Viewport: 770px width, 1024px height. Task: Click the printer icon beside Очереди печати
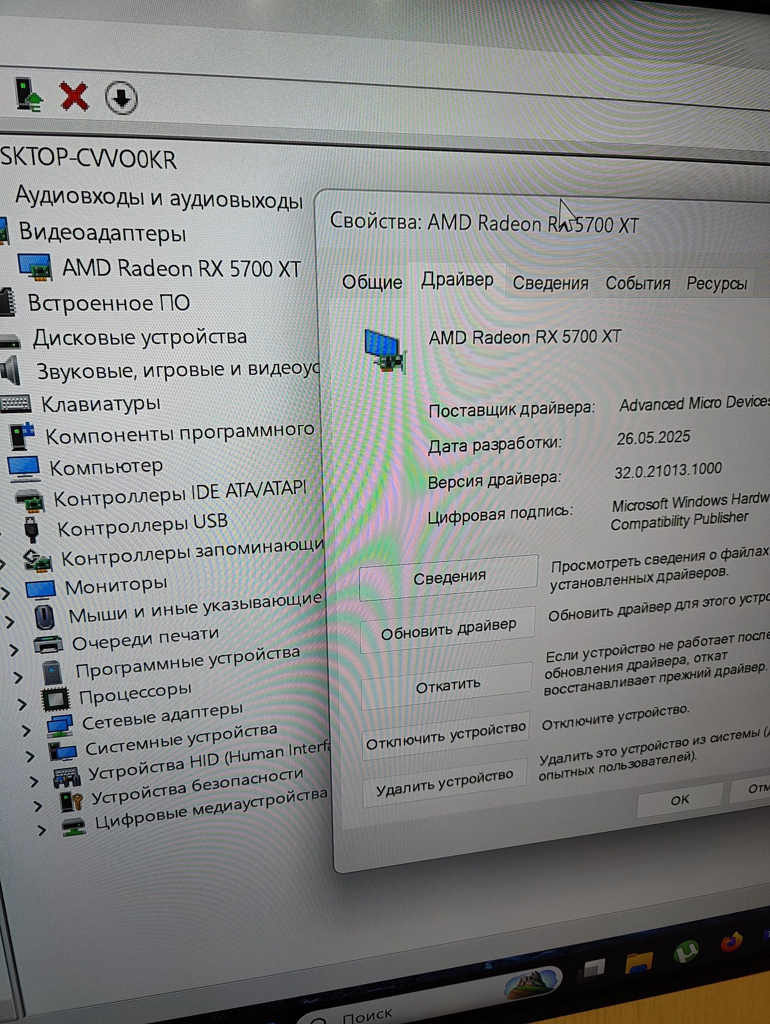(49, 644)
